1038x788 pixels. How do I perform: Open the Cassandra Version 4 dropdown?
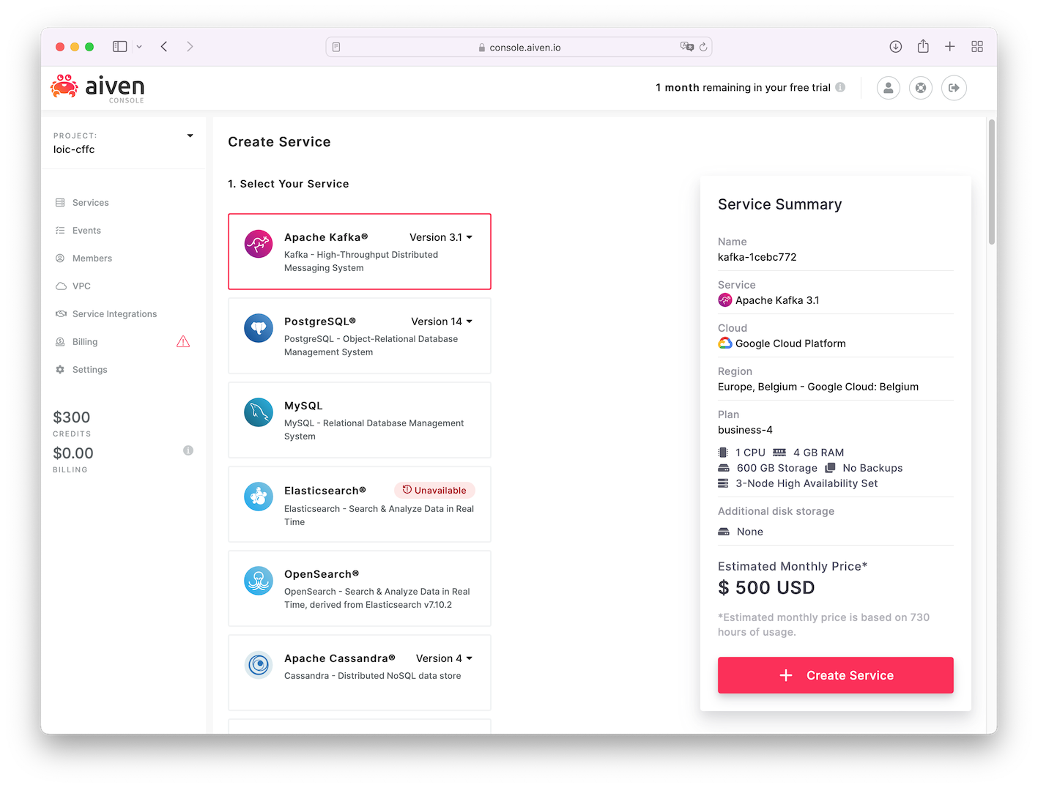[444, 658]
